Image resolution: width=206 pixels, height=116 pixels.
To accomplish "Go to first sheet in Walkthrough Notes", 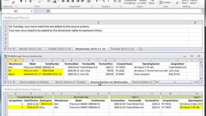I will (5, 49).
